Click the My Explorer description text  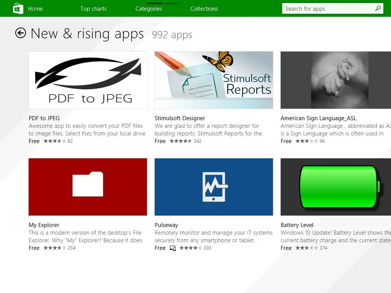pyautogui.click(x=85, y=237)
